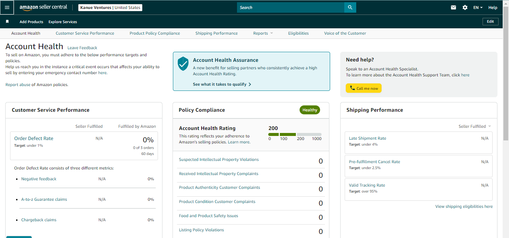Click the Healthy status badge
The width and height of the screenshot is (509, 238).
(310, 110)
